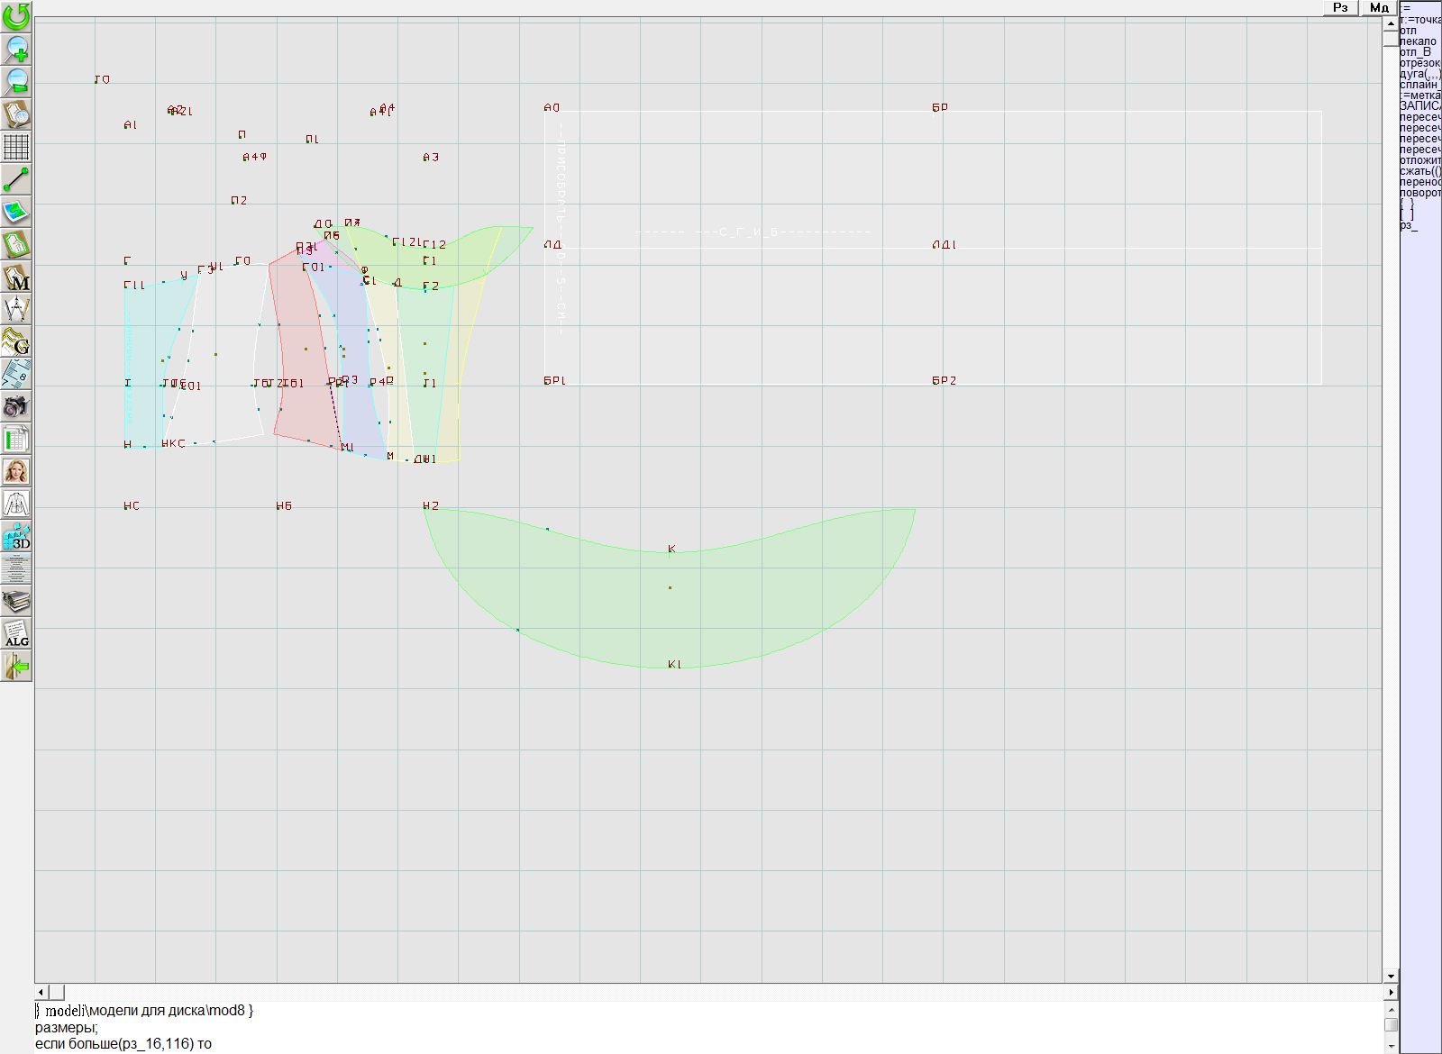
Task: Open the camera snapshot tool
Action: pos(16,406)
